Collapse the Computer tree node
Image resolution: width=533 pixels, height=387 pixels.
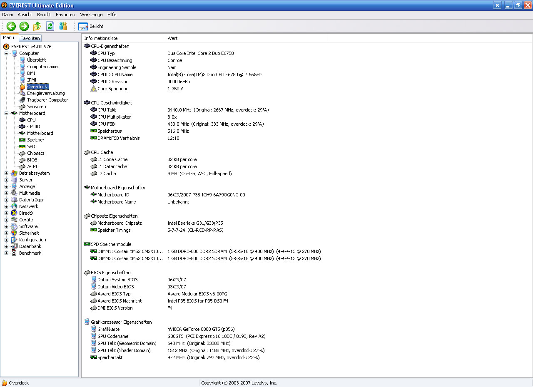6,53
